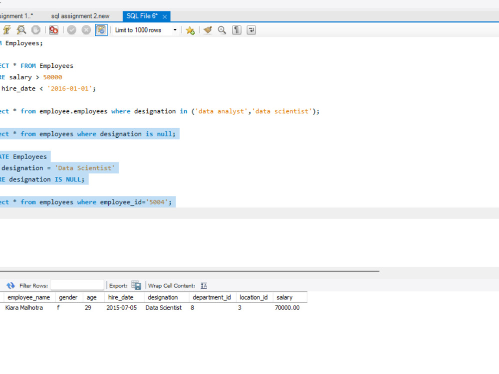Screen dimensions: 499x374
Task: Select the Data Scientist result cell
Action: point(166,308)
